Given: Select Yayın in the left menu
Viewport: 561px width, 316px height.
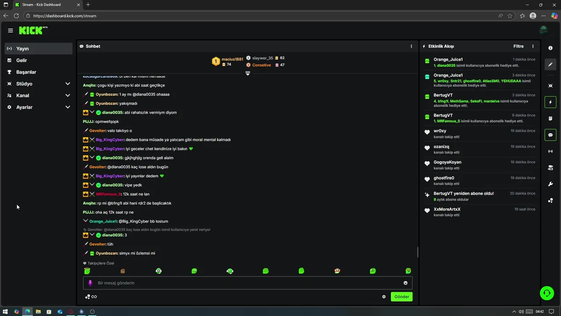Looking at the screenshot, I should 39,49.
